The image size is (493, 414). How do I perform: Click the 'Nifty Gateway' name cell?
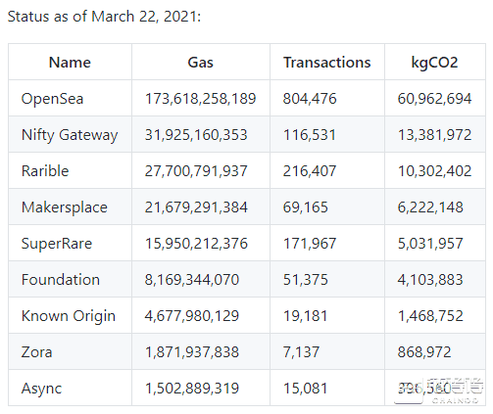tap(70, 135)
